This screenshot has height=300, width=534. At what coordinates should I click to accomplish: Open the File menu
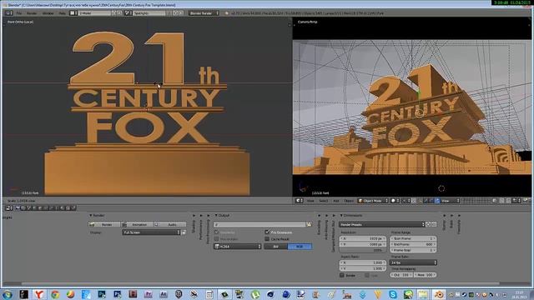(x=19, y=13)
